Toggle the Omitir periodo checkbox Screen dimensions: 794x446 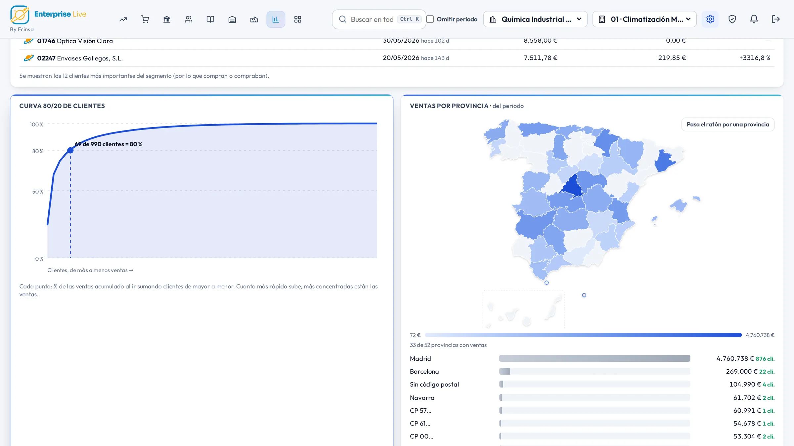[430, 19]
